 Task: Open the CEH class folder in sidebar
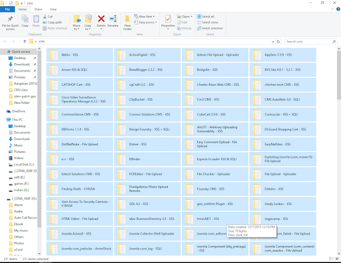pyautogui.click(x=21, y=90)
